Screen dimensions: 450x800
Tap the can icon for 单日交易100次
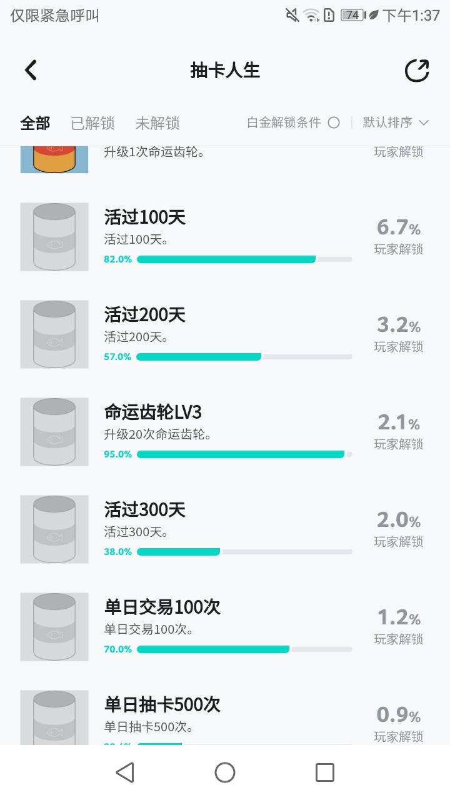click(54, 627)
